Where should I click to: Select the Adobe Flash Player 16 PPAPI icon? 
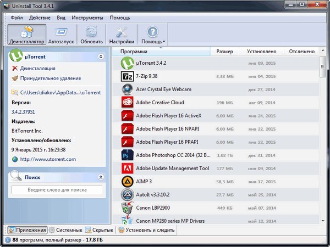pos(128,142)
